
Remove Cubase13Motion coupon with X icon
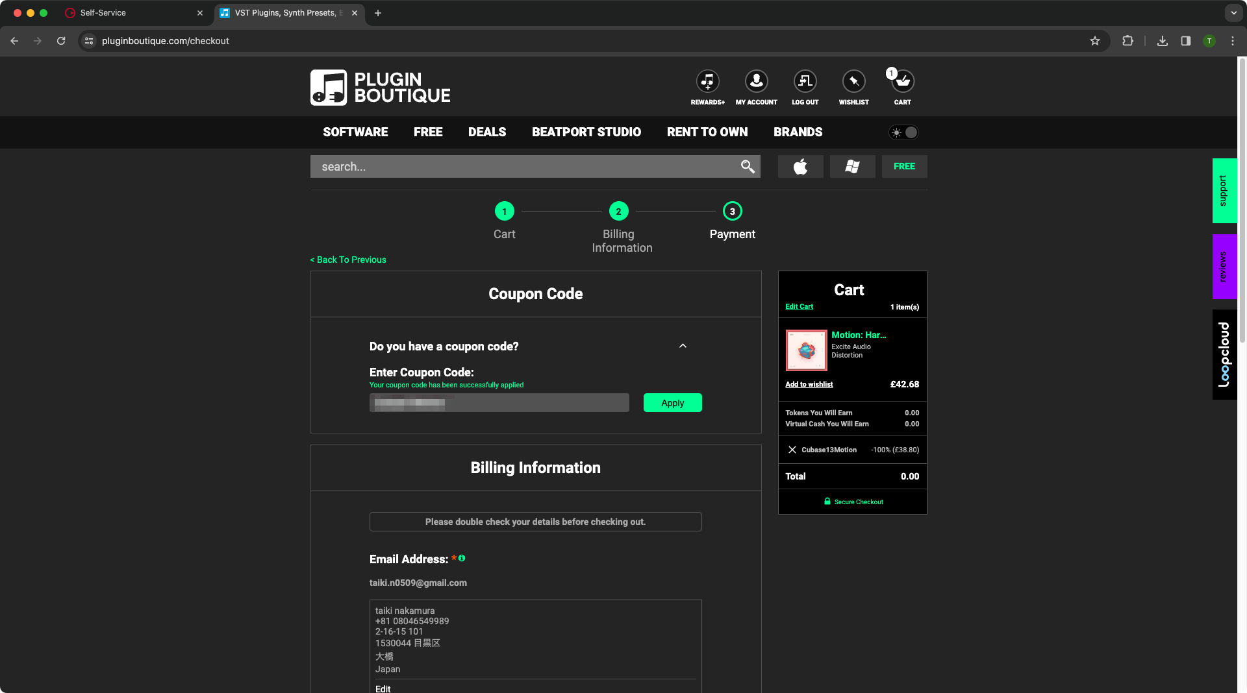[792, 450]
